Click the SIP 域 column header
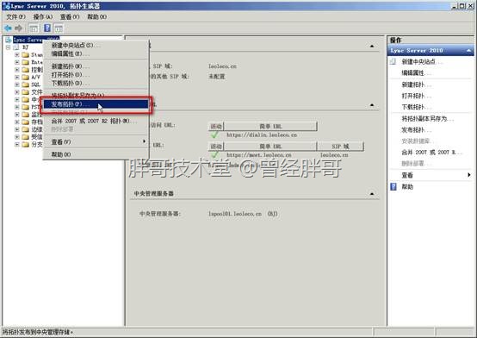Viewport: 477px width, 338px height. (340, 147)
